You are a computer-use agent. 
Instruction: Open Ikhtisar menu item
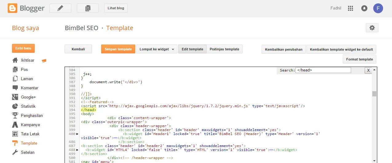pos(28,60)
